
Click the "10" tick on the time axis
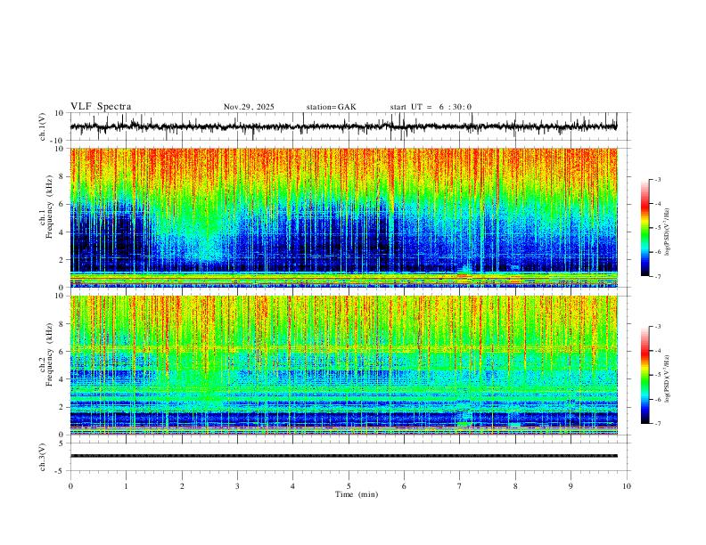tap(627, 486)
